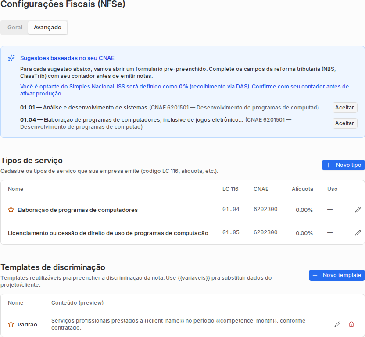Select the 01.05 LC 116 cell
The height and width of the screenshot is (337, 365).
[x=231, y=232]
